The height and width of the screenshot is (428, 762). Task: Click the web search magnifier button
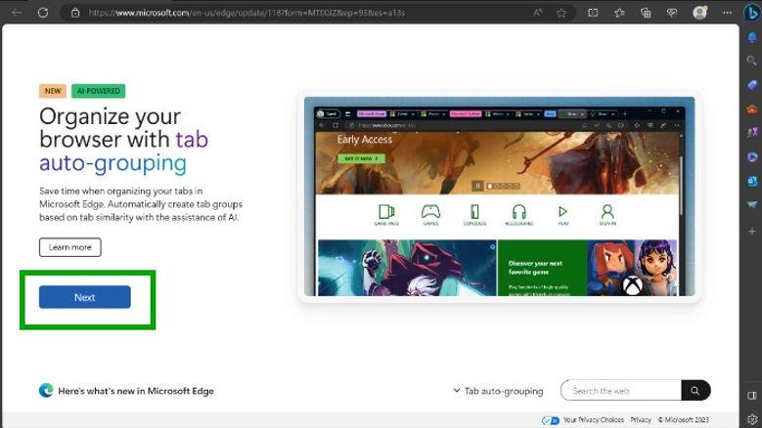pos(695,391)
